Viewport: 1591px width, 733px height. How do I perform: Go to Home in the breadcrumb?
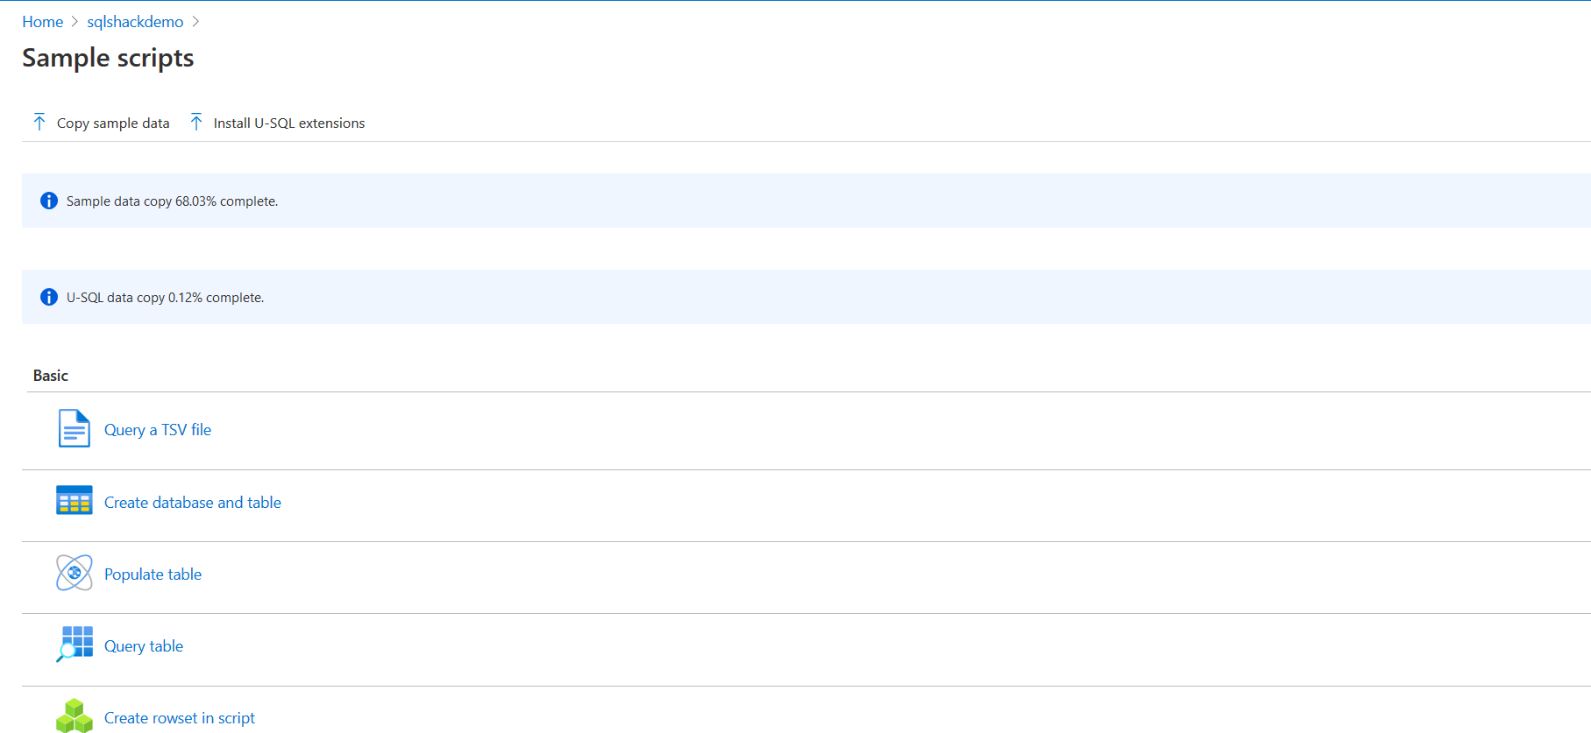[x=42, y=22]
